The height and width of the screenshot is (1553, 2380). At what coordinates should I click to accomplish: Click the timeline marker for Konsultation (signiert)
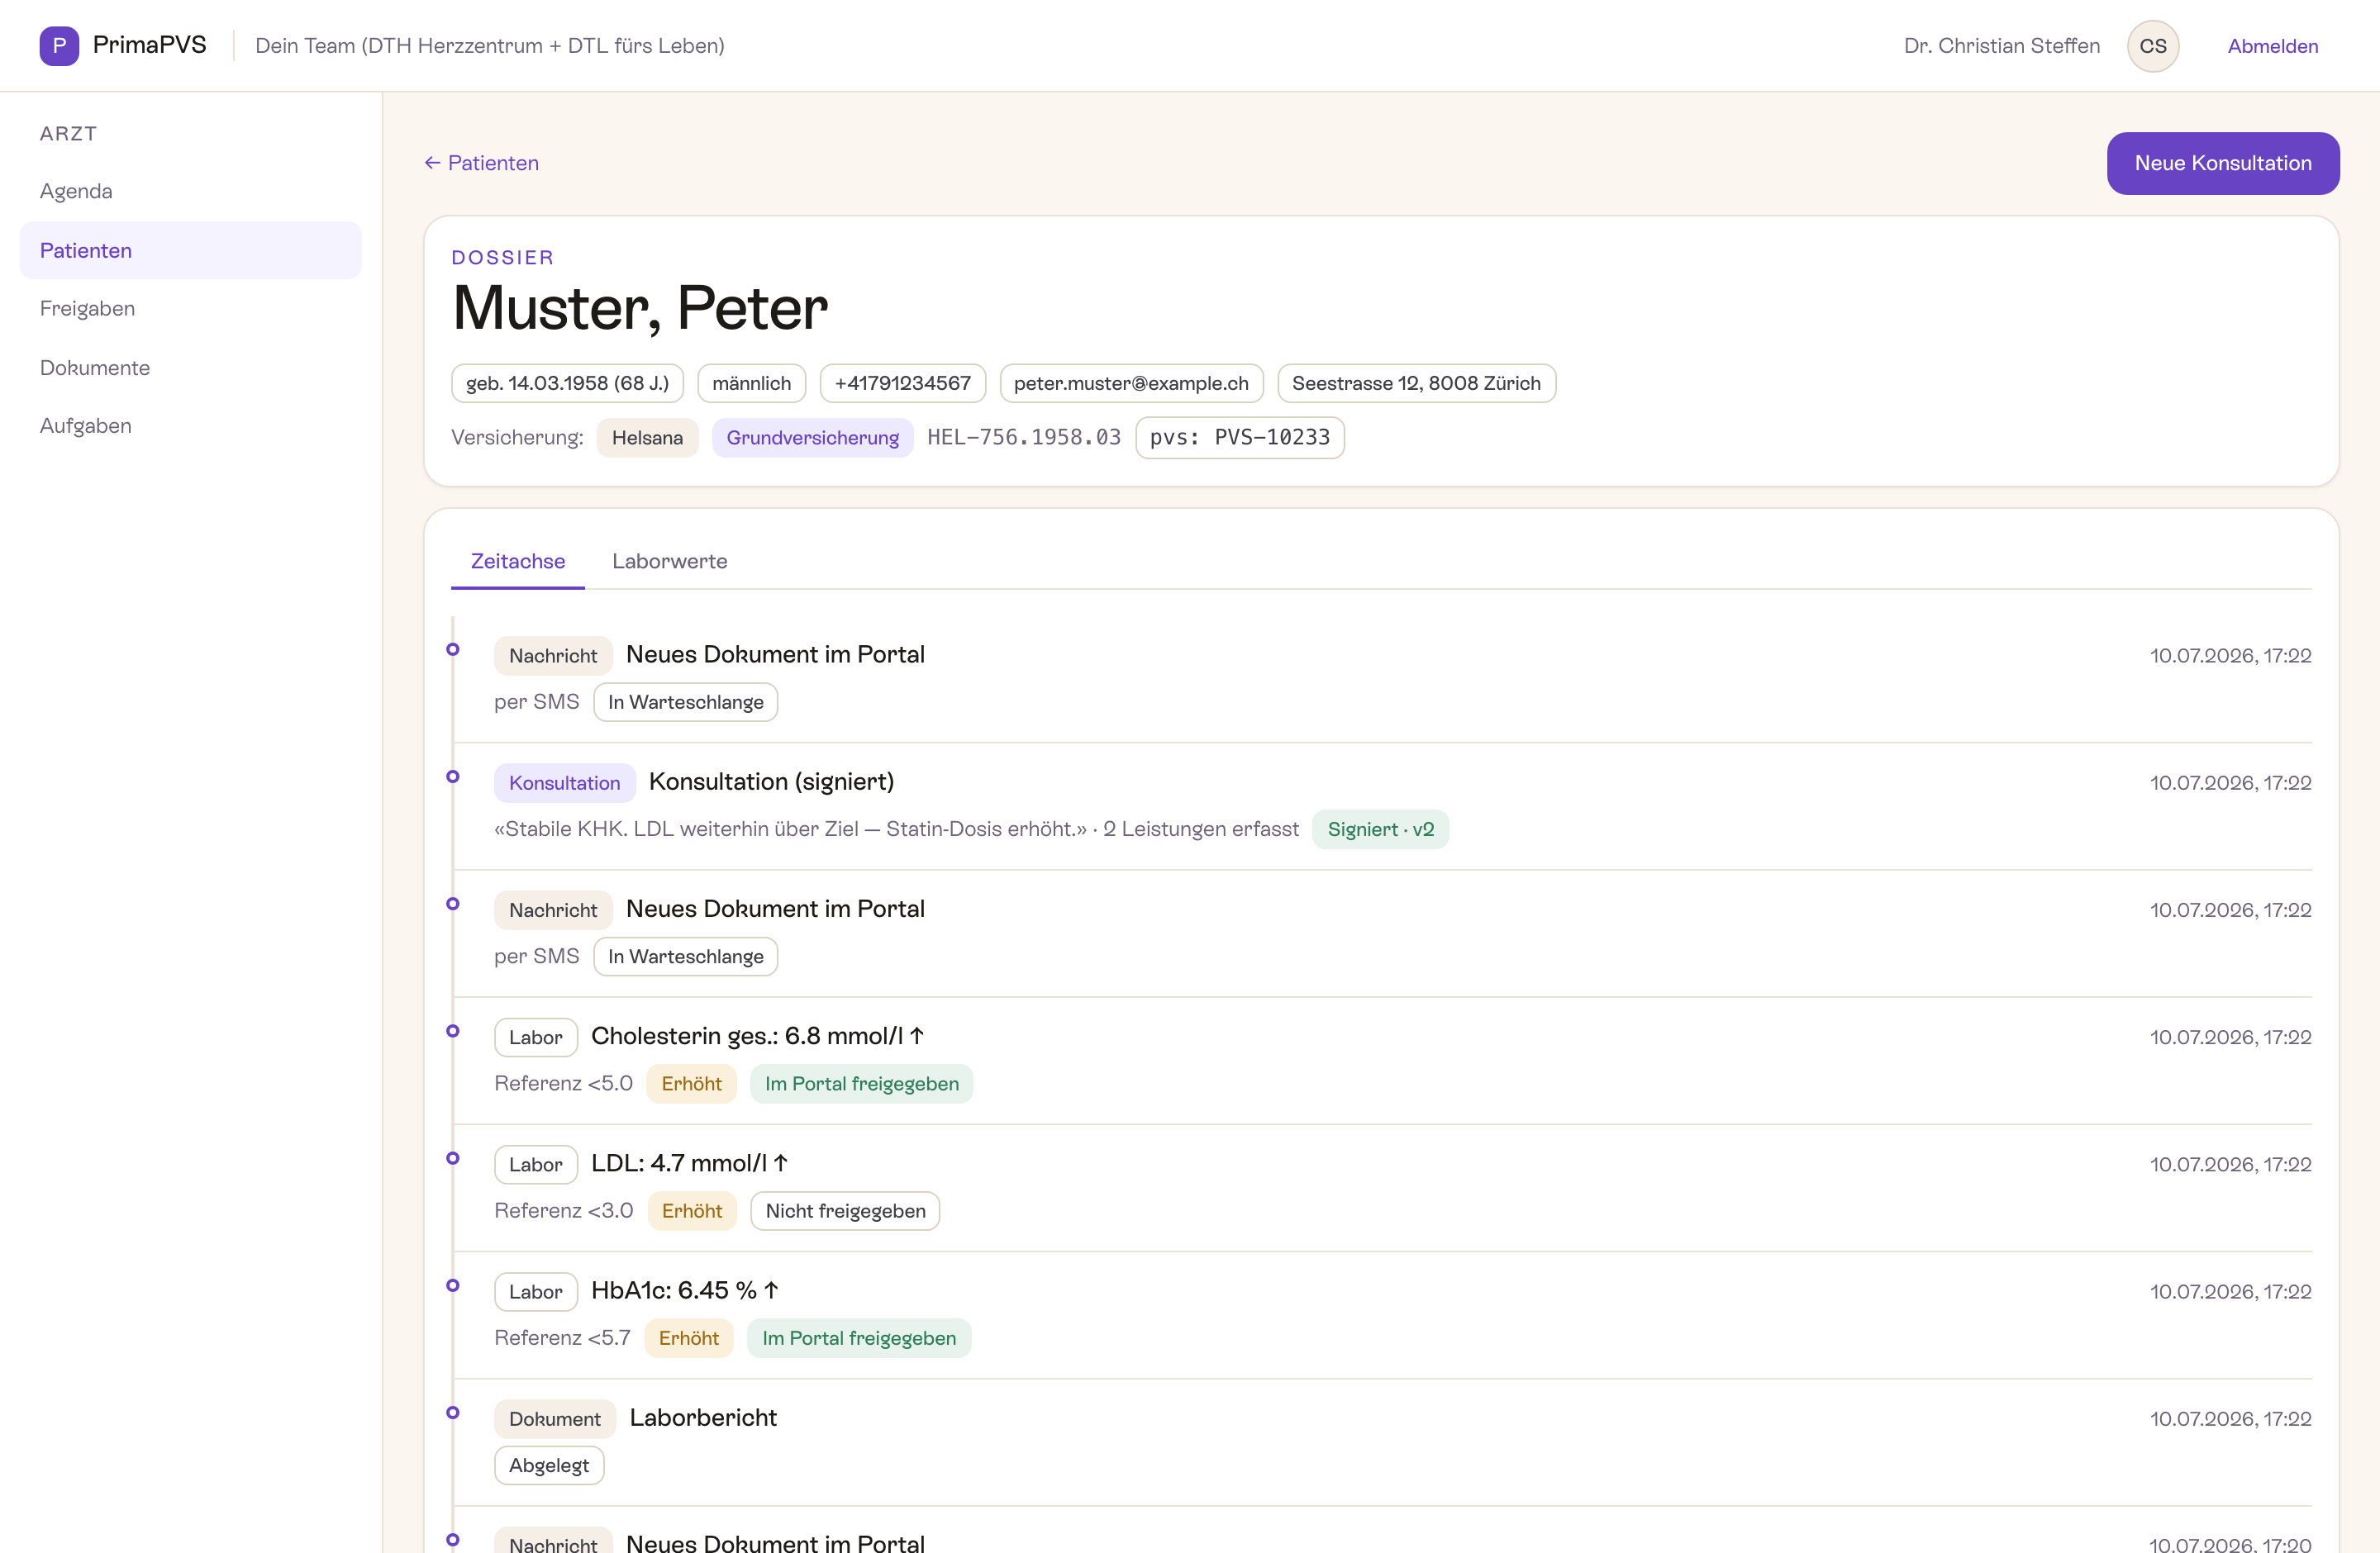click(x=453, y=776)
